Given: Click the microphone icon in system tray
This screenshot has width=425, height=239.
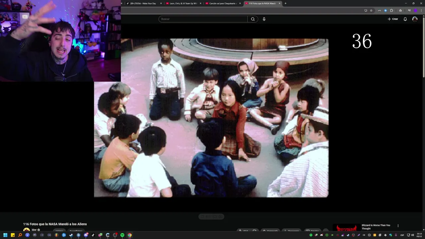Looking at the screenshot, I should (x=396, y=235).
